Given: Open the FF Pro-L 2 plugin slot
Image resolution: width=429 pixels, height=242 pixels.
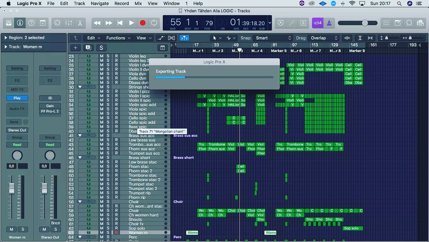Looking at the screenshot, I should coord(50,111).
